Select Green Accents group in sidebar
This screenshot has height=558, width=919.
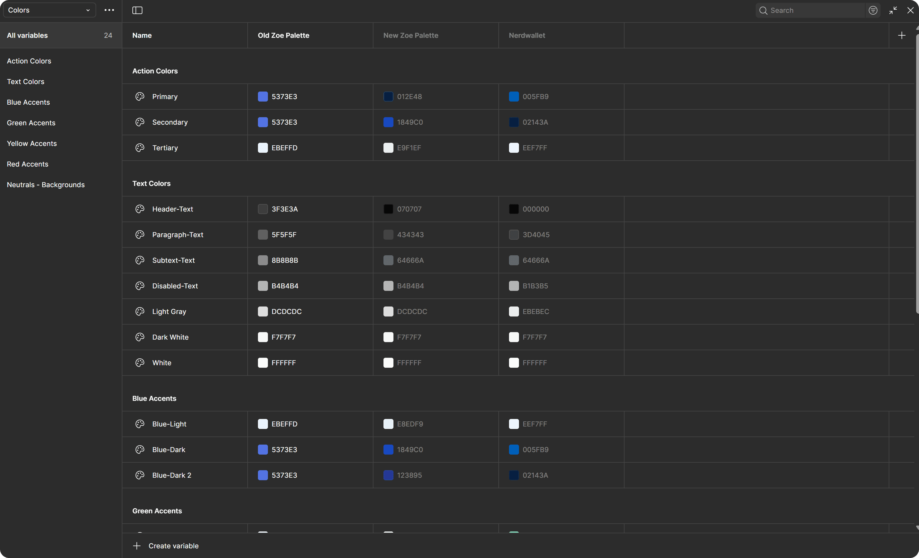click(31, 123)
